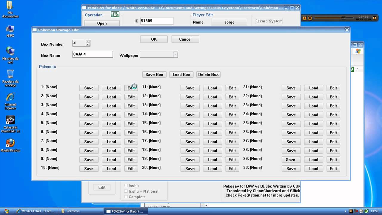
Task: Click the taskbar clock 14:59
Action: [x=374, y=211]
